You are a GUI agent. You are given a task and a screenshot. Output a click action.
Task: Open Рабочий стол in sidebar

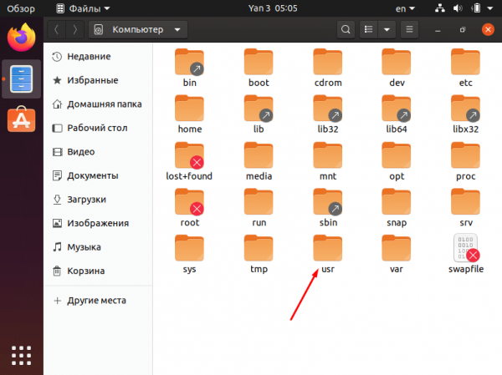pos(98,128)
